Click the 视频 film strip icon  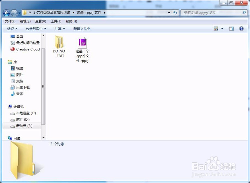(12, 68)
